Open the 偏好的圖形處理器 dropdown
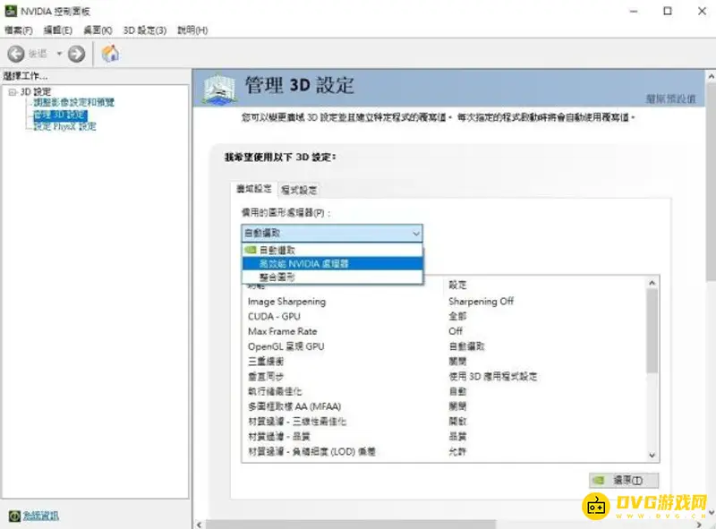This screenshot has width=716, height=529. coord(417,233)
